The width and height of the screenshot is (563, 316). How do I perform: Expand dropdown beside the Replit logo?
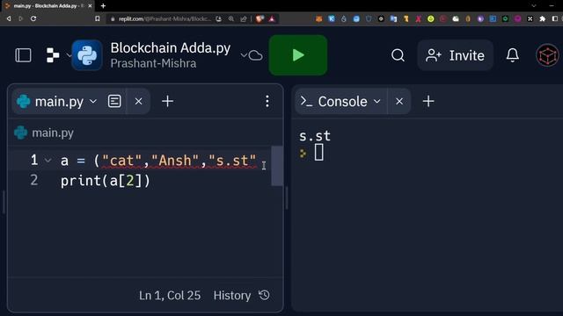(x=69, y=55)
